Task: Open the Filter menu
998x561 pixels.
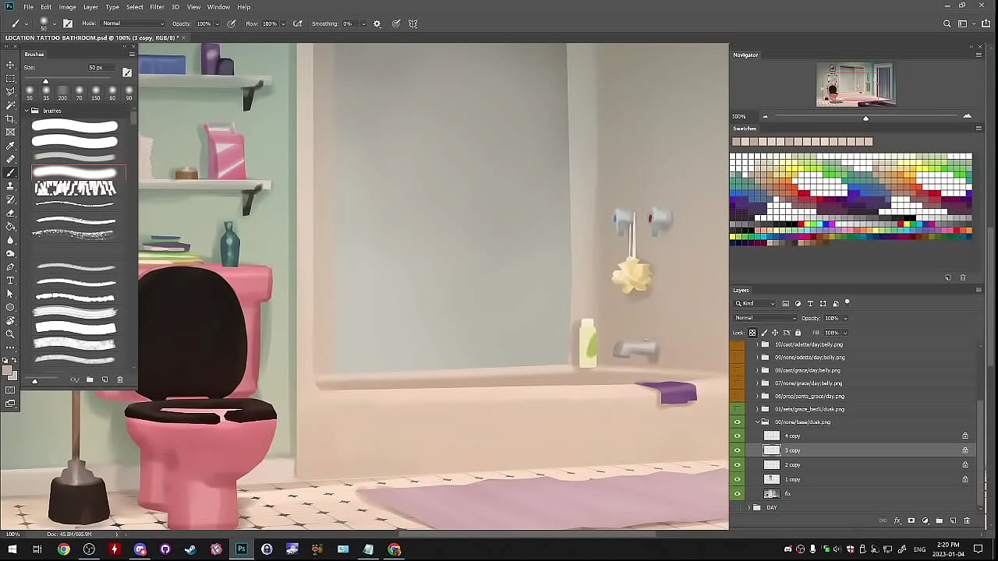Action: point(157,7)
